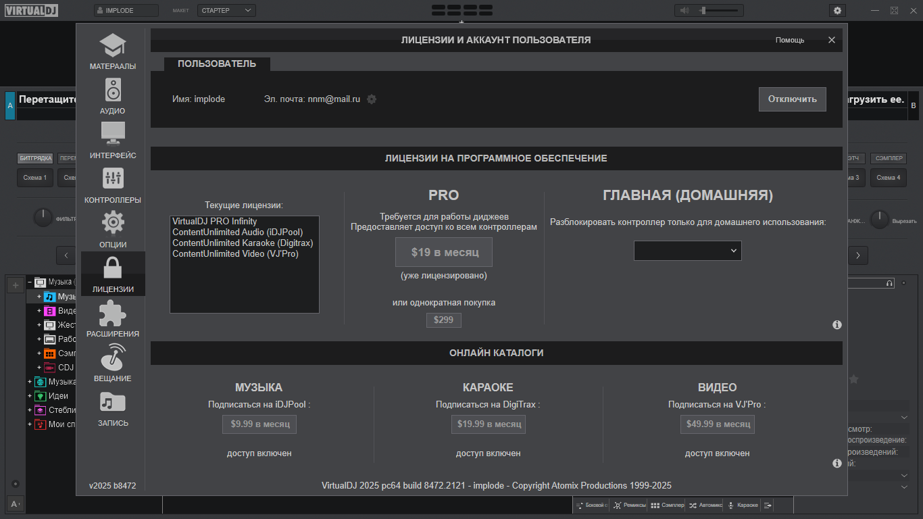Click the Ремиксы icon in the bottom bar
Screen dimensions: 923x519
coord(618,505)
